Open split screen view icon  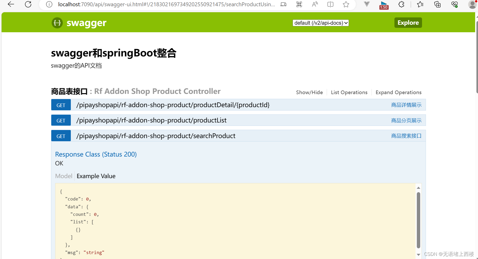pos(330,4)
